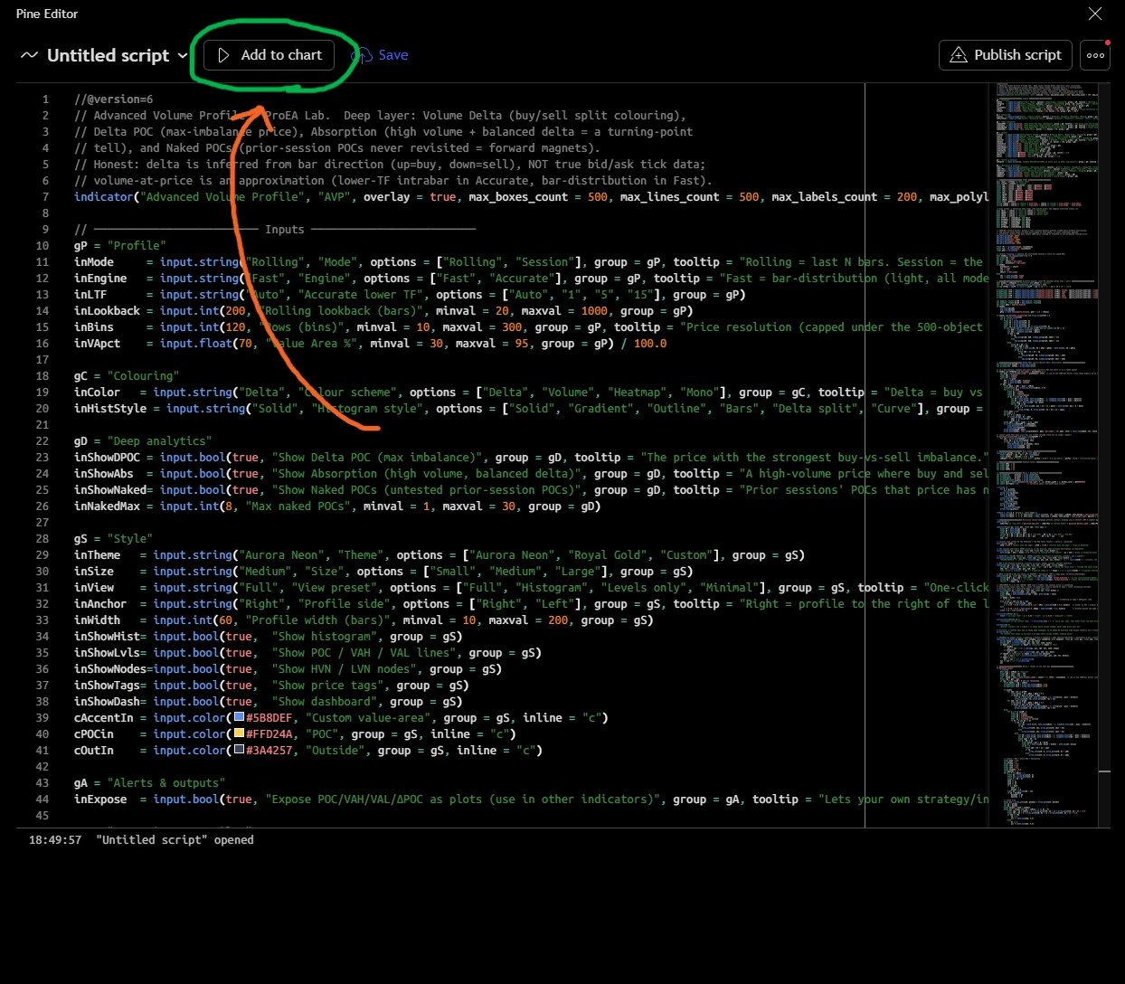The width and height of the screenshot is (1125, 984).
Task: Click cPOCin on line 40
Action: pyautogui.click(x=94, y=733)
